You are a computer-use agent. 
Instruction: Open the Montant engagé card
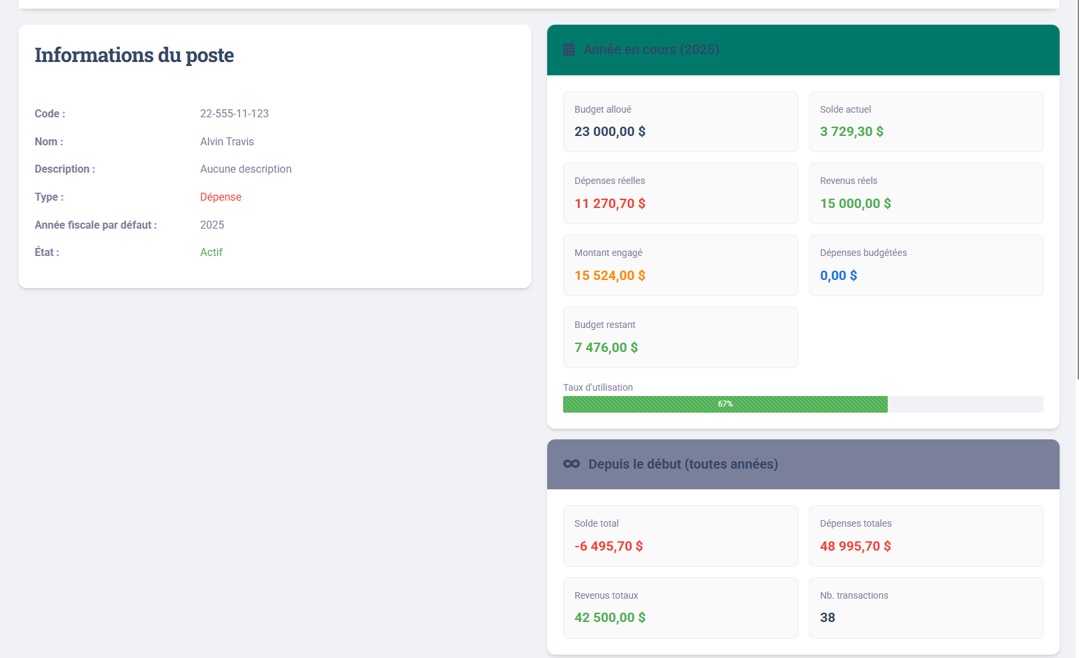[680, 265]
